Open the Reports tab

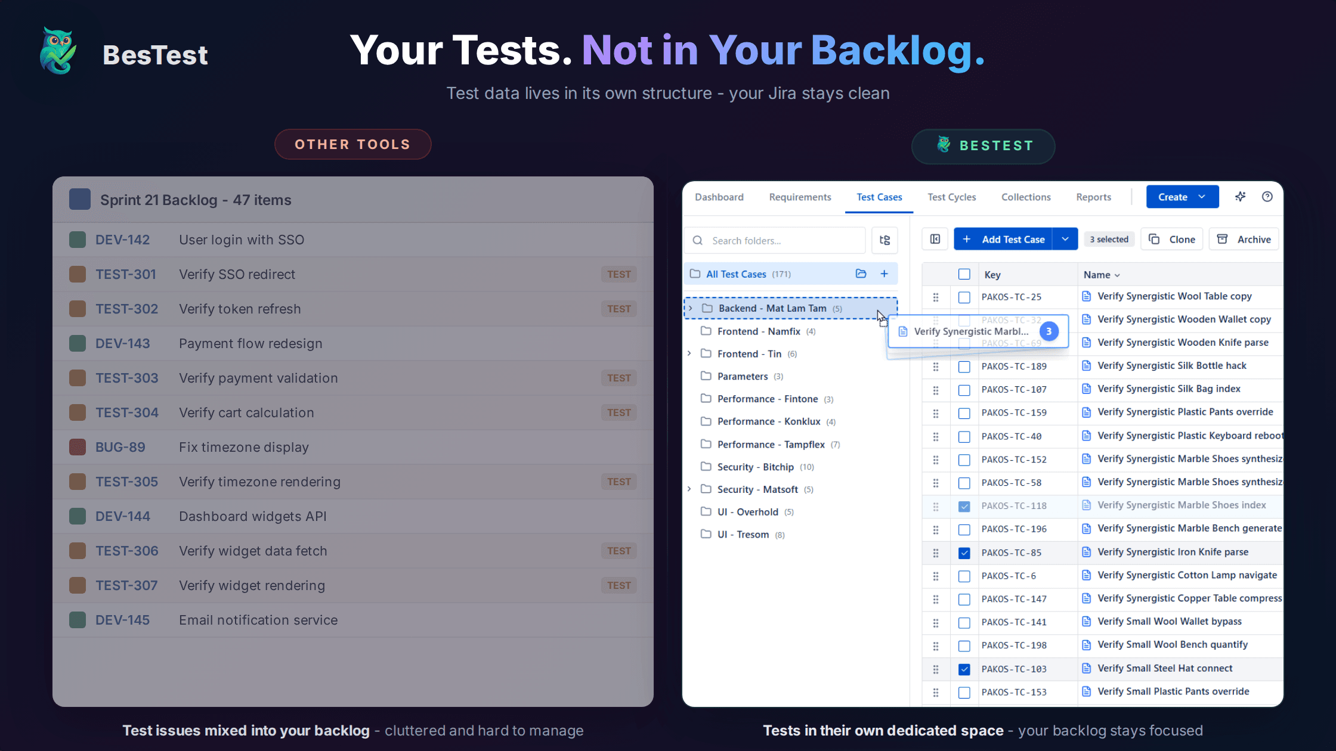1093,197
